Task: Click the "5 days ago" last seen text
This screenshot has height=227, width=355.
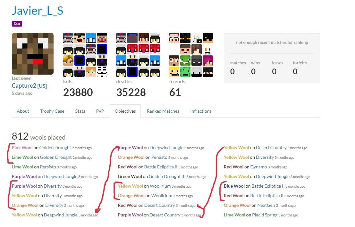Action: [22, 93]
